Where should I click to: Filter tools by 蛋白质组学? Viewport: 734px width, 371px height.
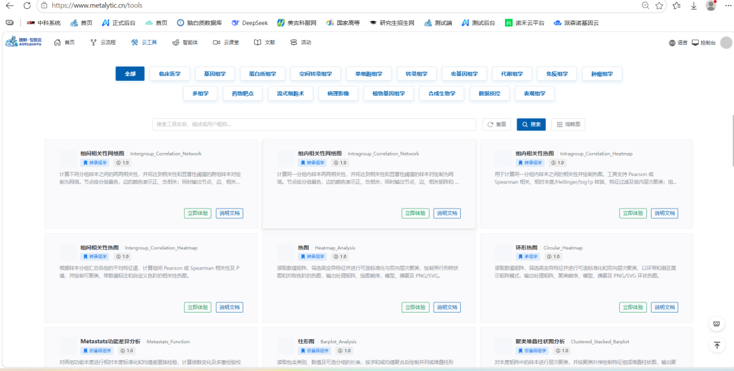pos(262,74)
